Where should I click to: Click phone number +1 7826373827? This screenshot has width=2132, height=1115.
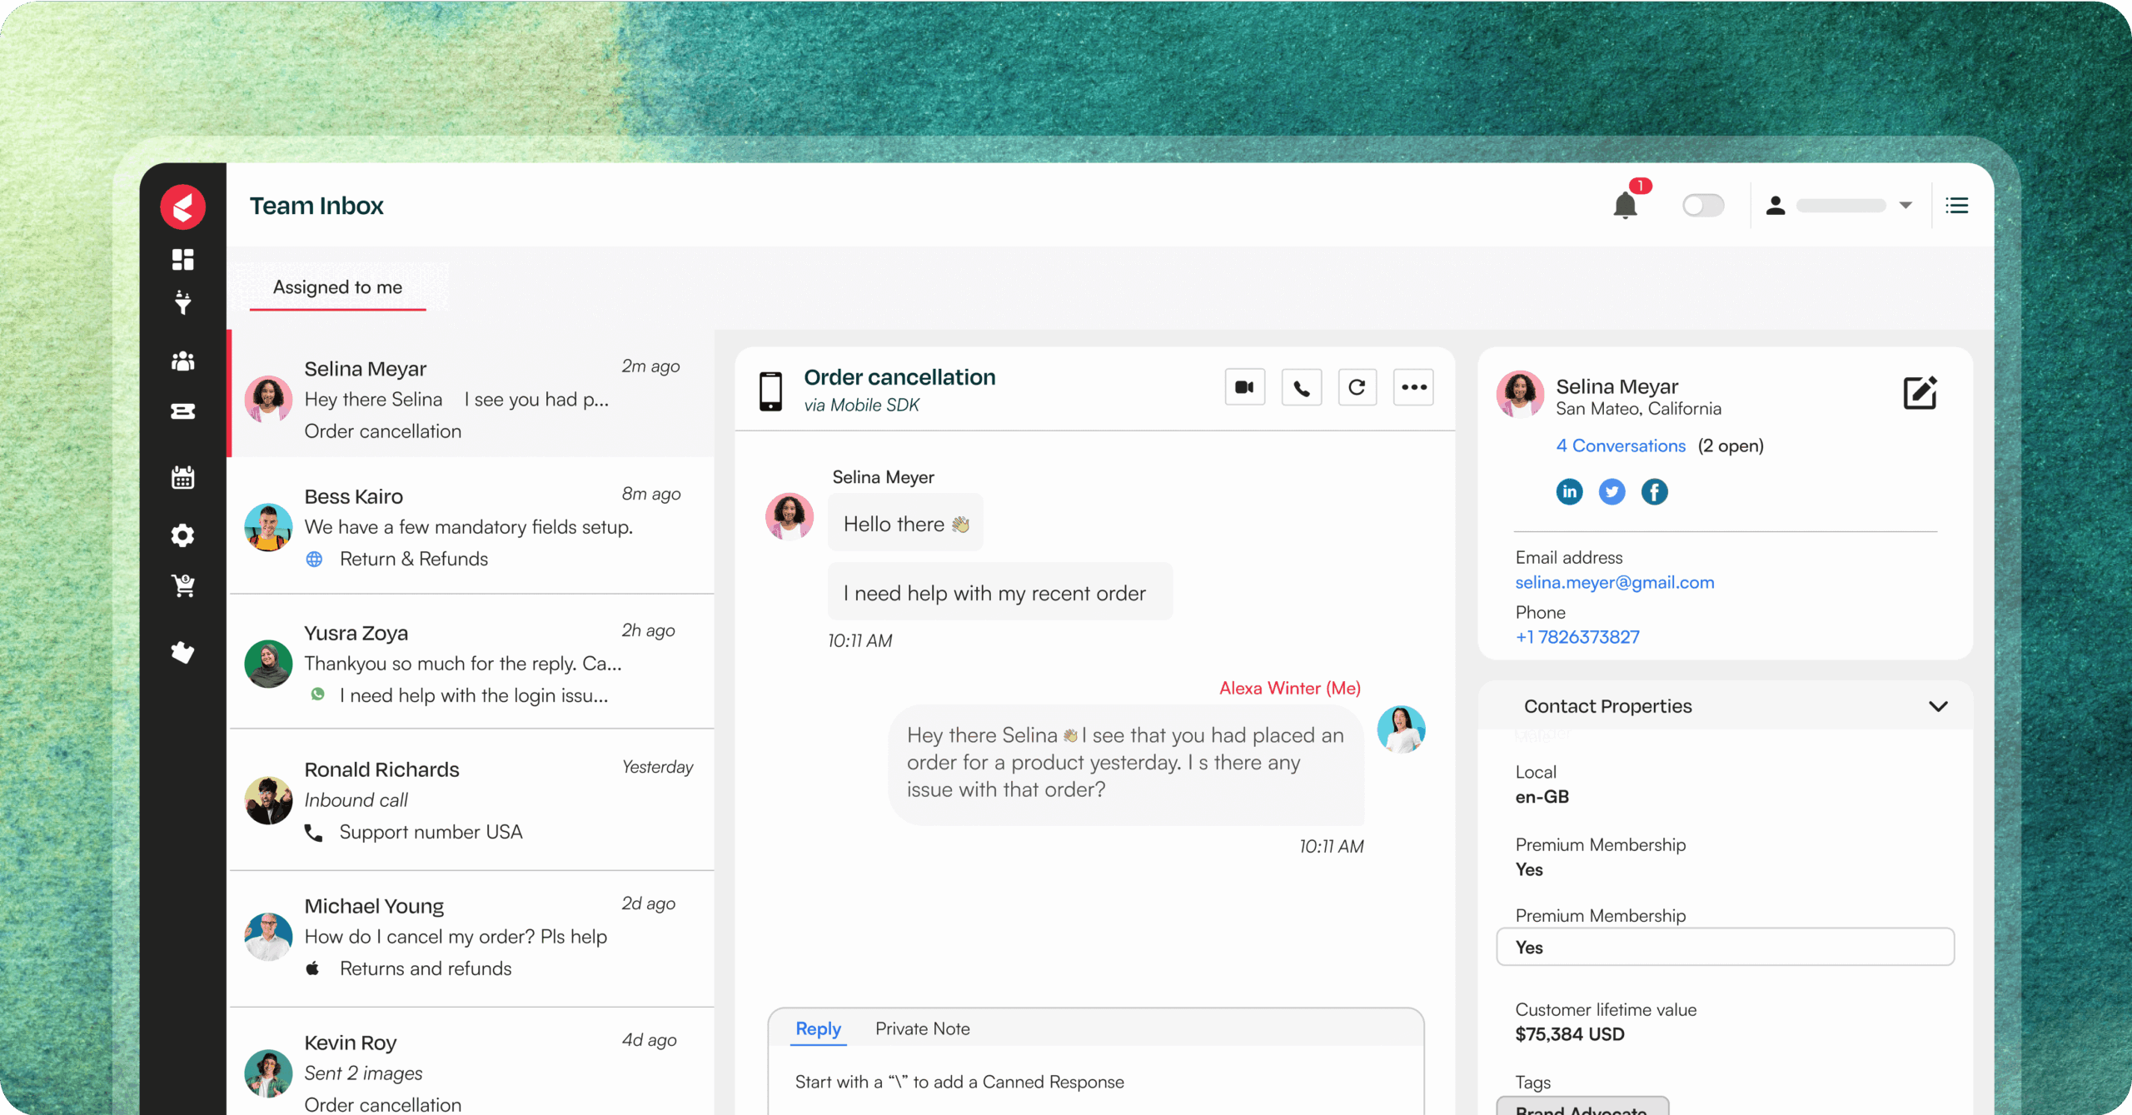pyautogui.click(x=1577, y=637)
